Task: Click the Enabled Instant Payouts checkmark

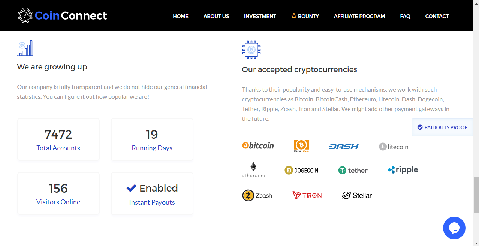Action: (131, 188)
